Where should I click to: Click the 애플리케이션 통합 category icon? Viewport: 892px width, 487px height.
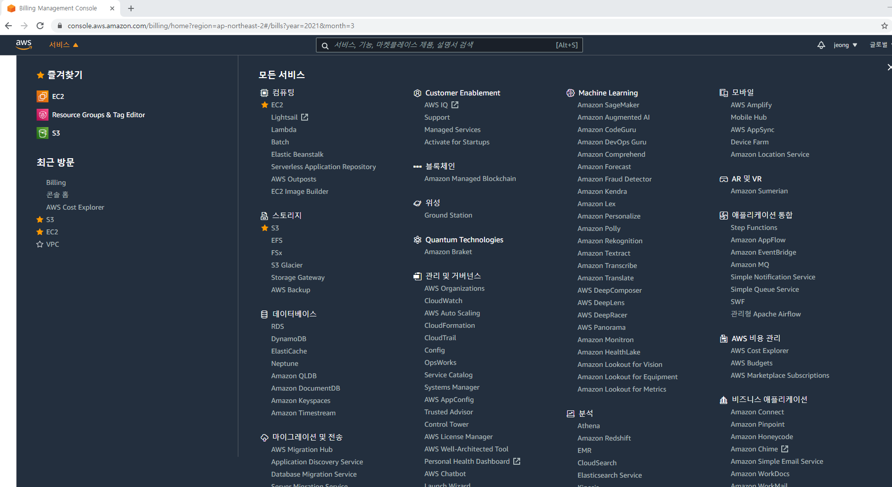tap(724, 216)
